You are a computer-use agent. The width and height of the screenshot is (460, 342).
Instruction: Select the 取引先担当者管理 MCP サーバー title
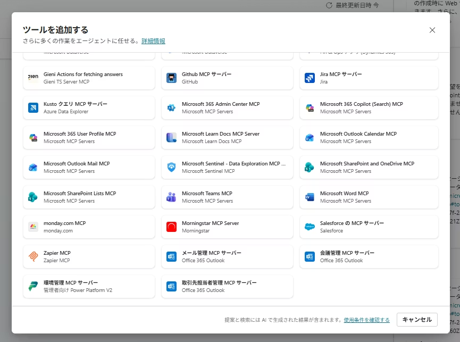(x=219, y=283)
